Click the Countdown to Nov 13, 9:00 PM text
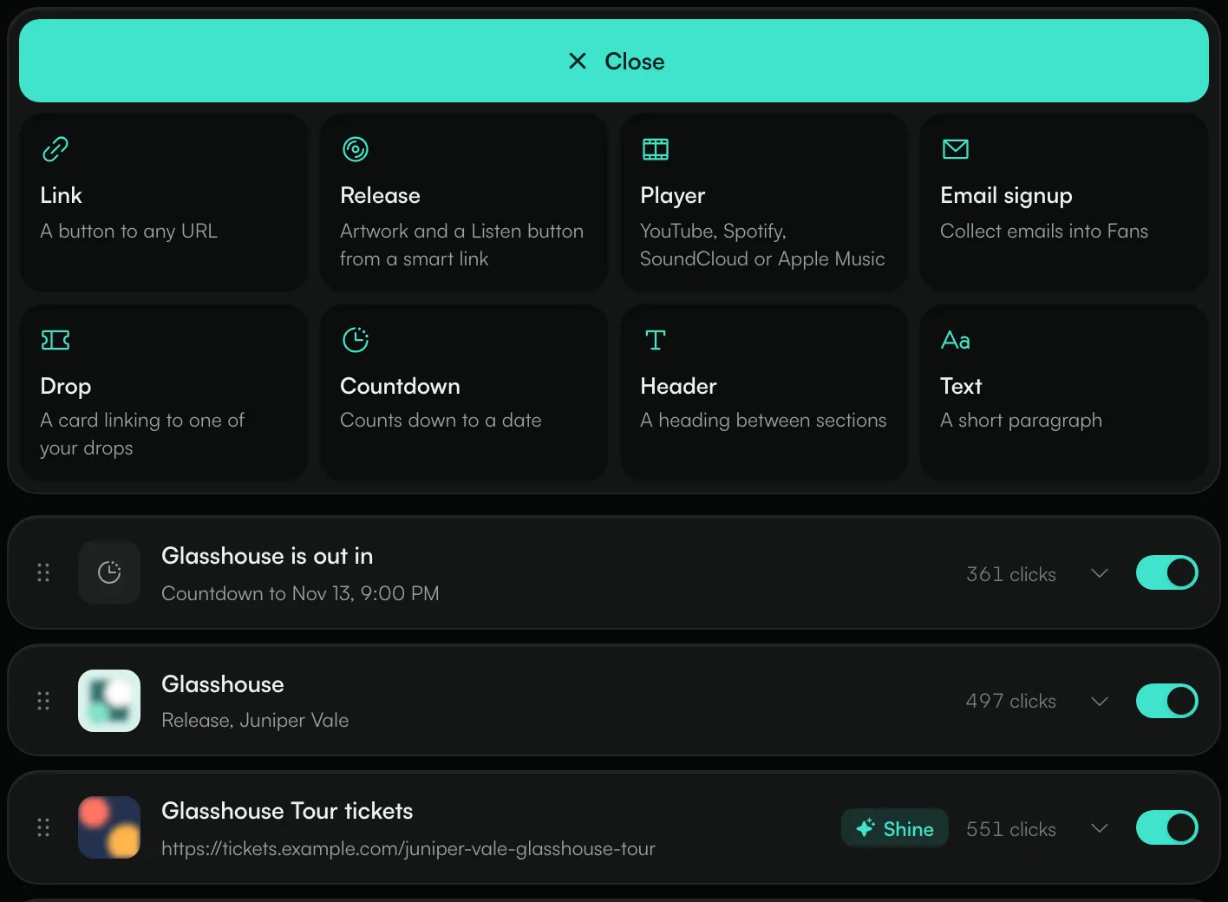Screen dimensions: 1228x902 pyautogui.click(x=300, y=593)
